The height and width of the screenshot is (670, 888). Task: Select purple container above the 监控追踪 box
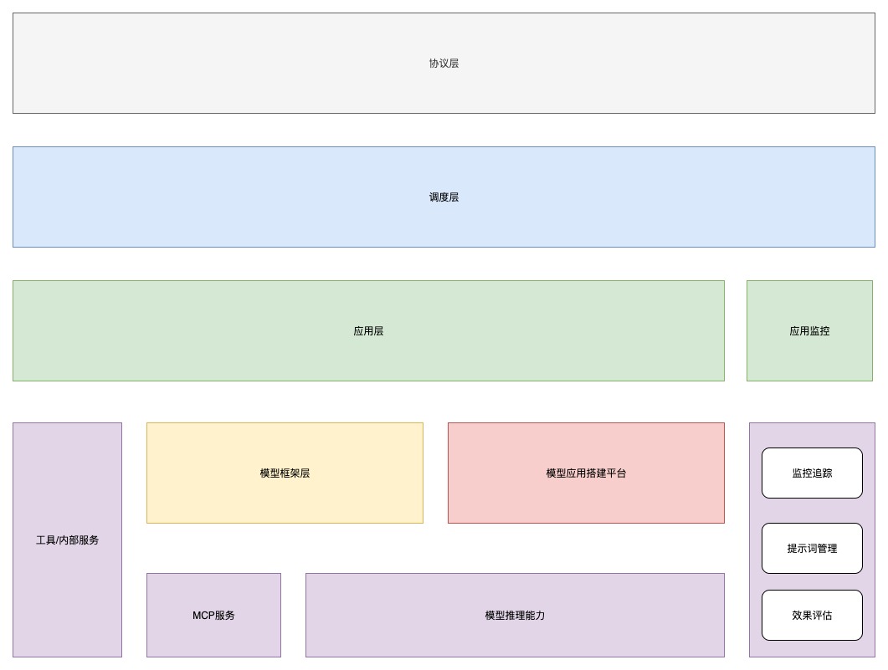(x=812, y=435)
